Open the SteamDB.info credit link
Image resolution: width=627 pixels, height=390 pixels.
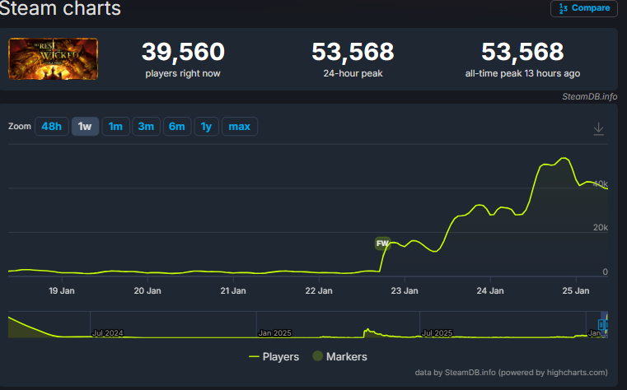pos(589,96)
